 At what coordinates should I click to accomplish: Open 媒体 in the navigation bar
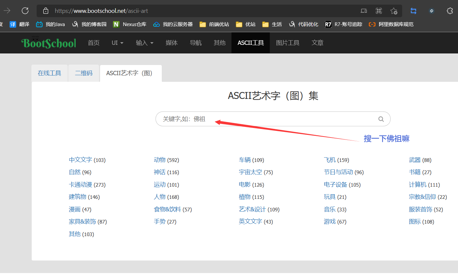(172, 43)
